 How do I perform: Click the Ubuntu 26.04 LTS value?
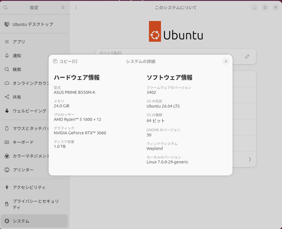coord(163,106)
